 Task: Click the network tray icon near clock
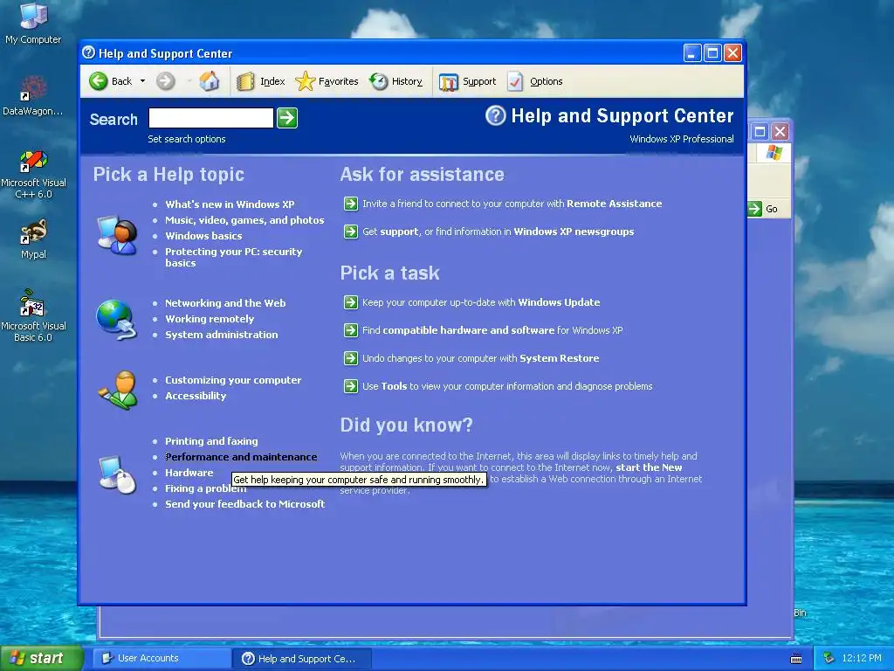(829, 658)
